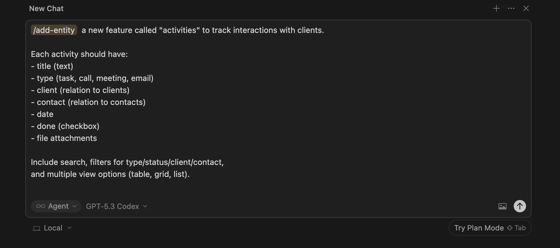This screenshot has width=560, height=248.
Task: Click the infinity icon on the Agent selector
Action: coord(40,206)
